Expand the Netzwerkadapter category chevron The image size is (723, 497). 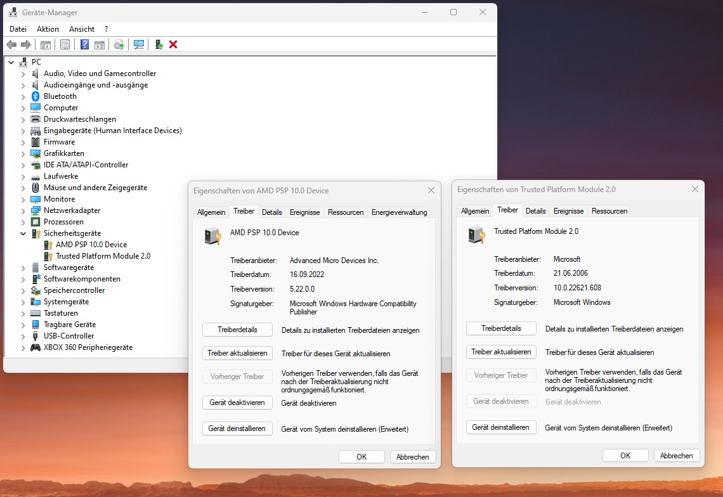pos(23,210)
